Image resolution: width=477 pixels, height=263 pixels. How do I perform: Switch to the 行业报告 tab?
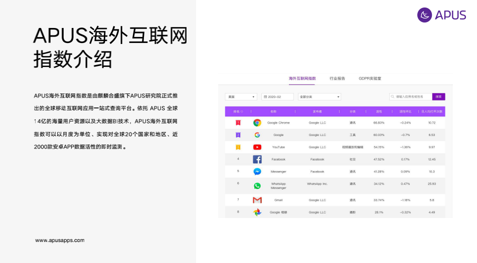(x=337, y=78)
